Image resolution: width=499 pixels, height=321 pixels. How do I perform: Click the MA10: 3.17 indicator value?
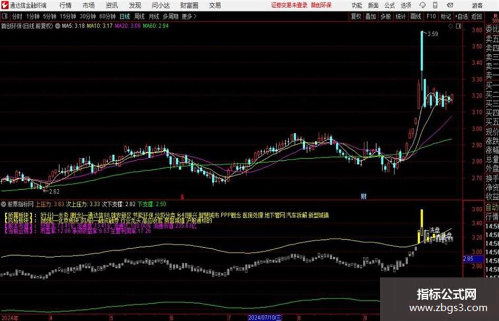pos(100,26)
